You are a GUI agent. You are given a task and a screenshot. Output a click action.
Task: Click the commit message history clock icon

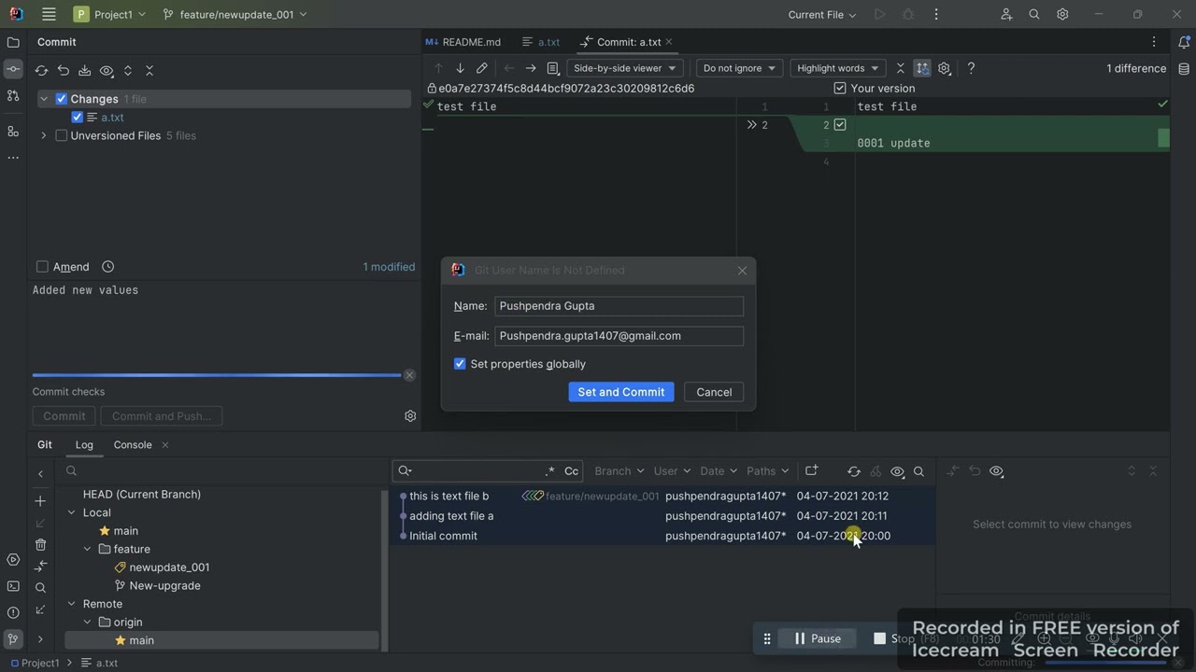tap(107, 267)
